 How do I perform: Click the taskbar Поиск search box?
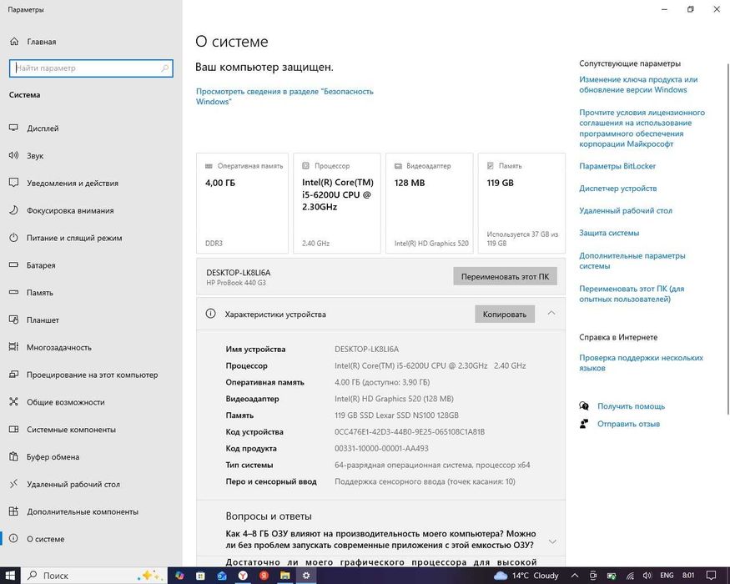[x=94, y=576]
